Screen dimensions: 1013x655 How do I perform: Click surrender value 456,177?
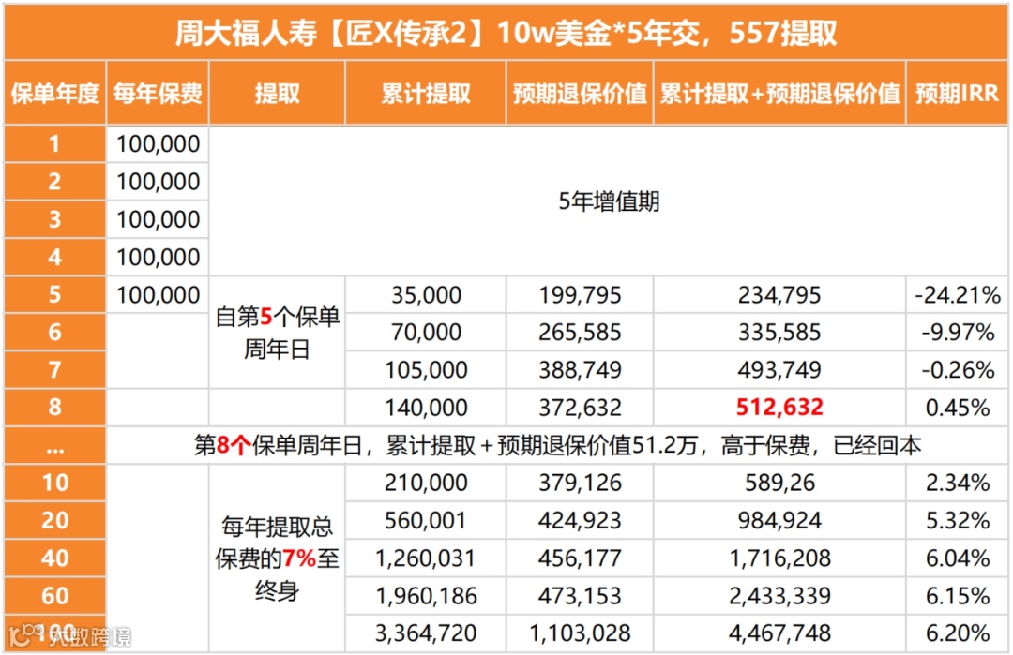[x=581, y=558]
